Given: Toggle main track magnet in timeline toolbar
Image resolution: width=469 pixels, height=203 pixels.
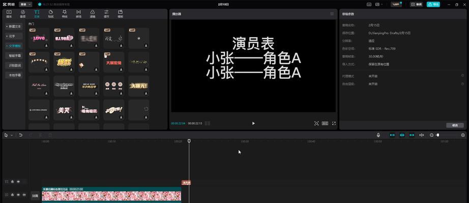Looking at the screenshot, I should pos(392,135).
